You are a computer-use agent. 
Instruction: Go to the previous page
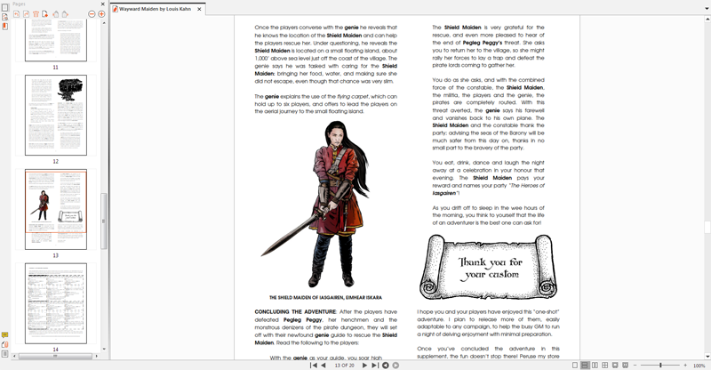coord(324,366)
